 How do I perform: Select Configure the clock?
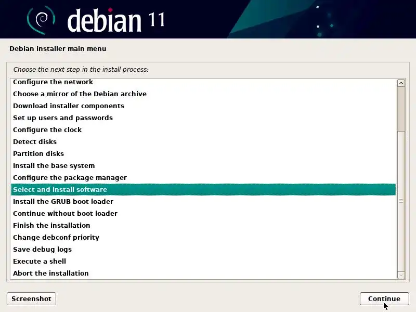point(203,129)
